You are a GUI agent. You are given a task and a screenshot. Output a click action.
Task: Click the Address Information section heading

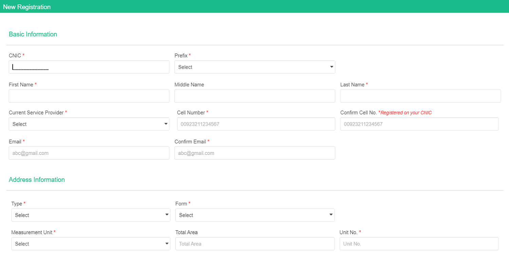coord(37,180)
